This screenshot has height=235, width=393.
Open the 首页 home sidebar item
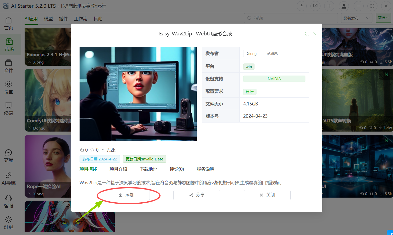[9, 24]
